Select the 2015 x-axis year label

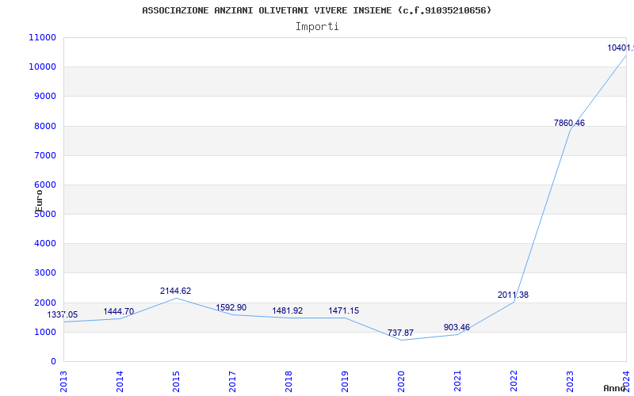176,380
